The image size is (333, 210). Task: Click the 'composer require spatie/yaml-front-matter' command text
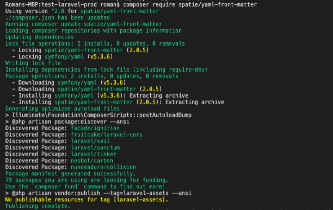pyautogui.click(x=190, y=5)
